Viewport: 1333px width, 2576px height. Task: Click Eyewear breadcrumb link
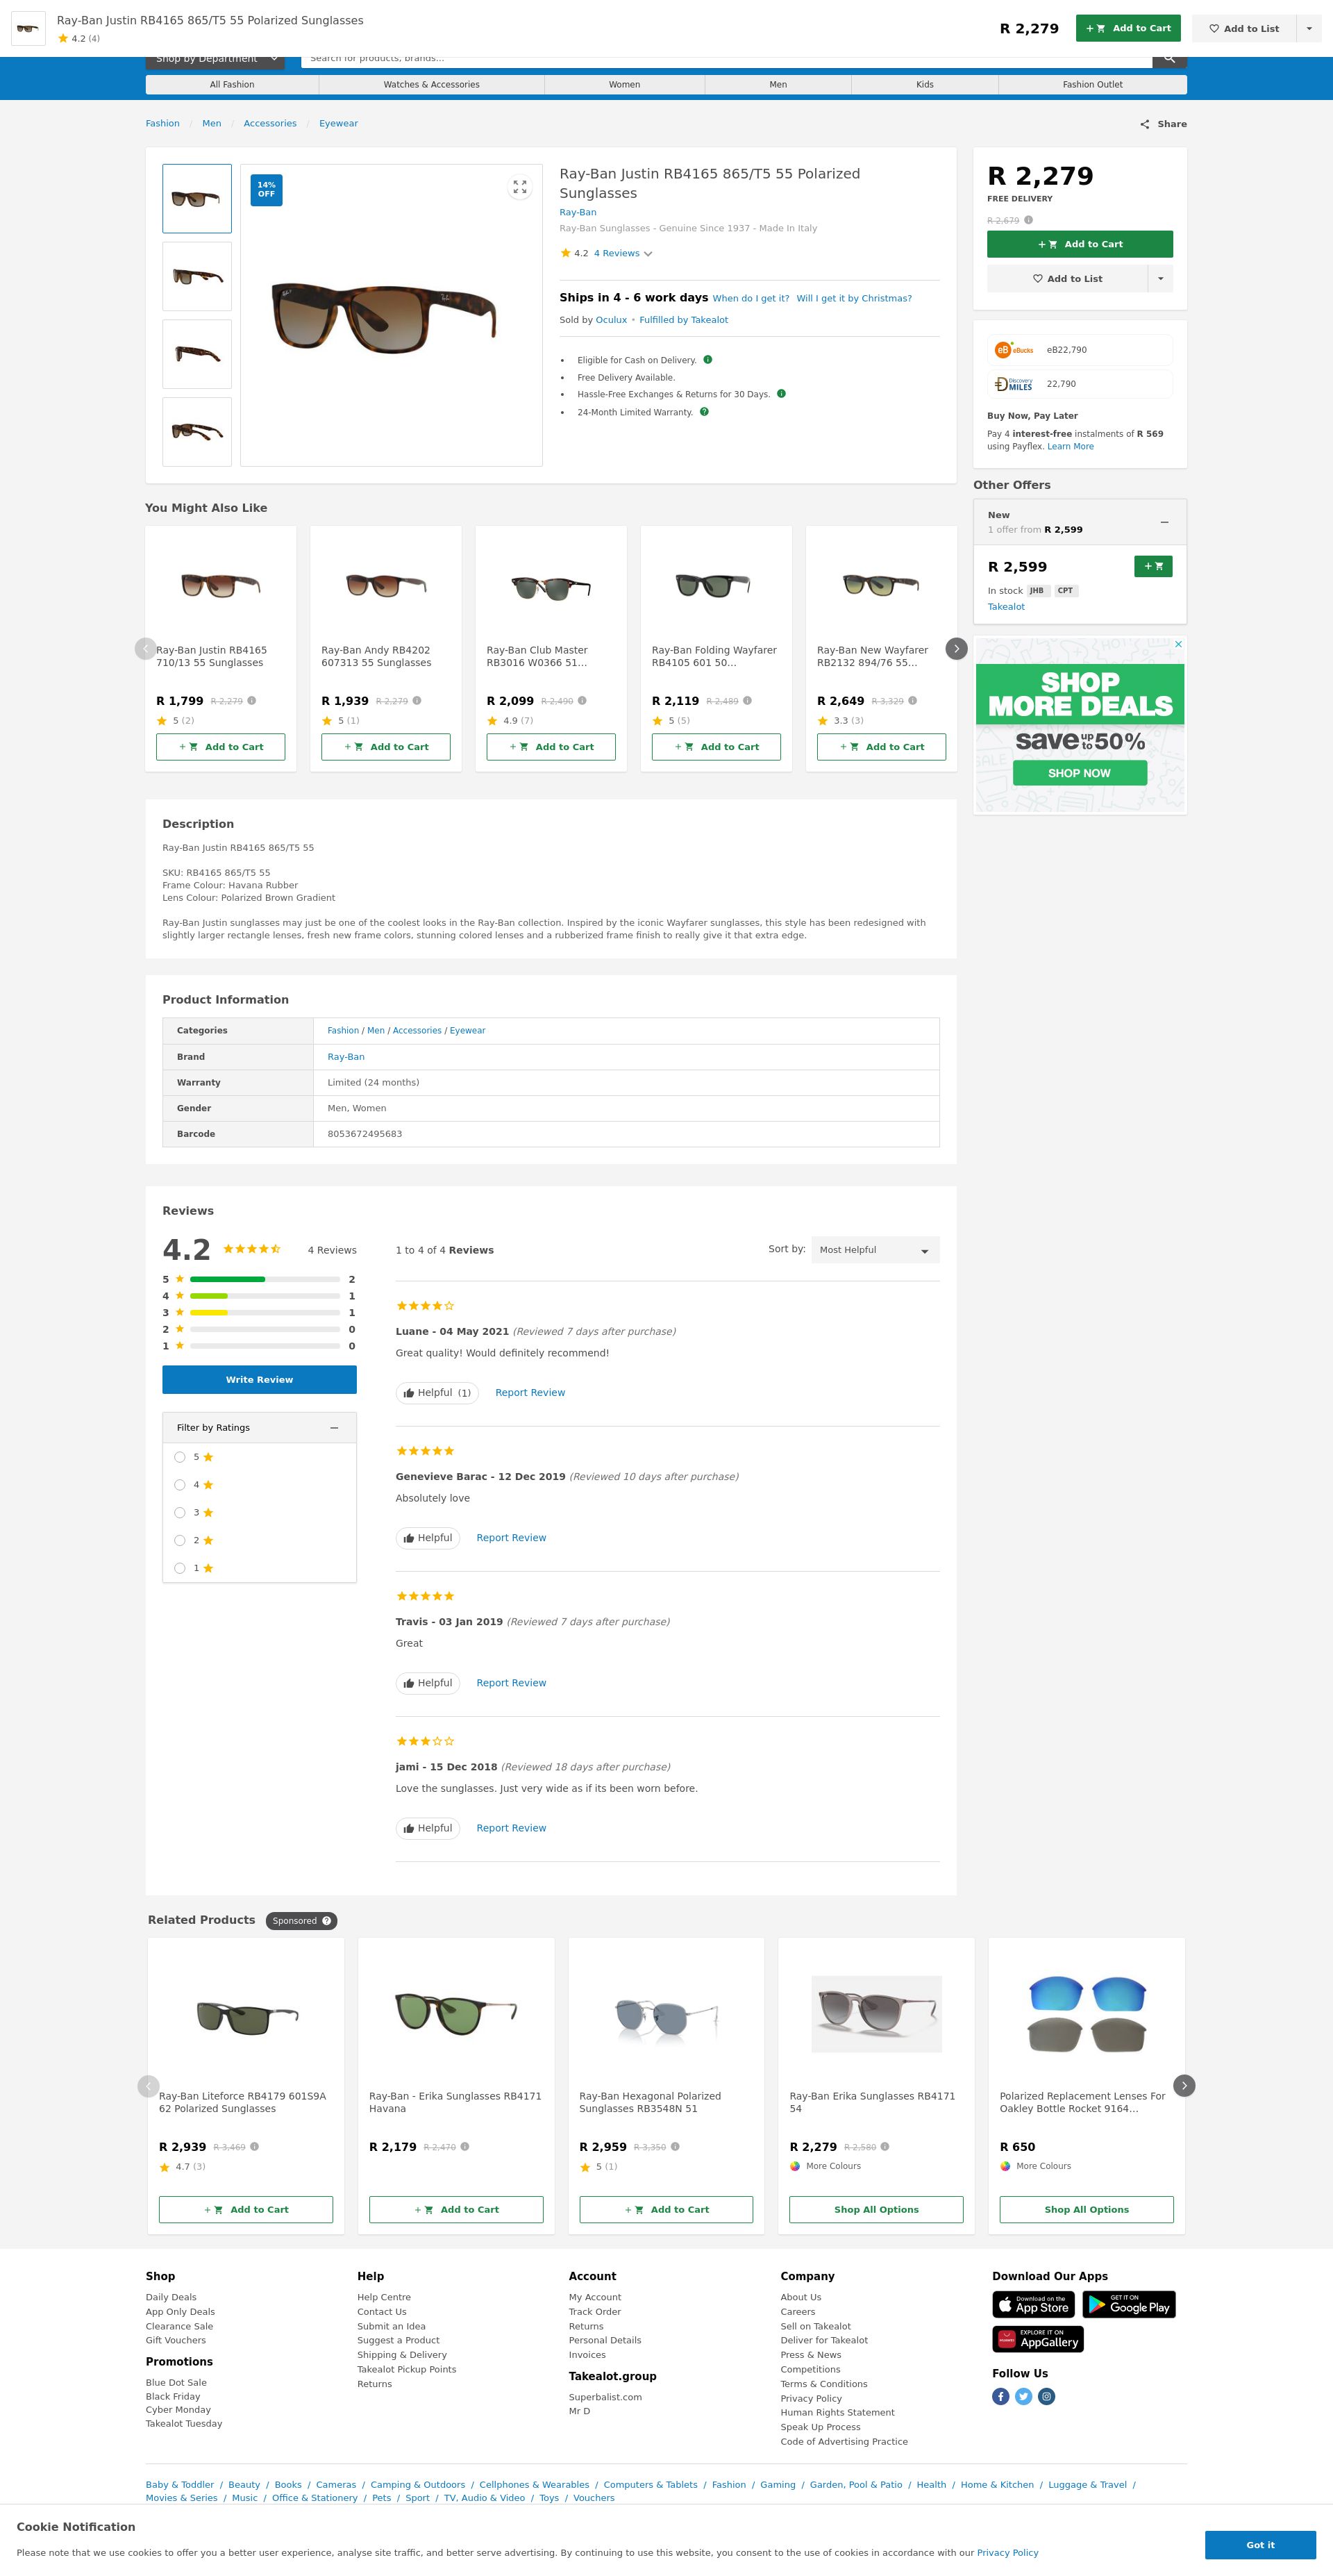point(338,124)
